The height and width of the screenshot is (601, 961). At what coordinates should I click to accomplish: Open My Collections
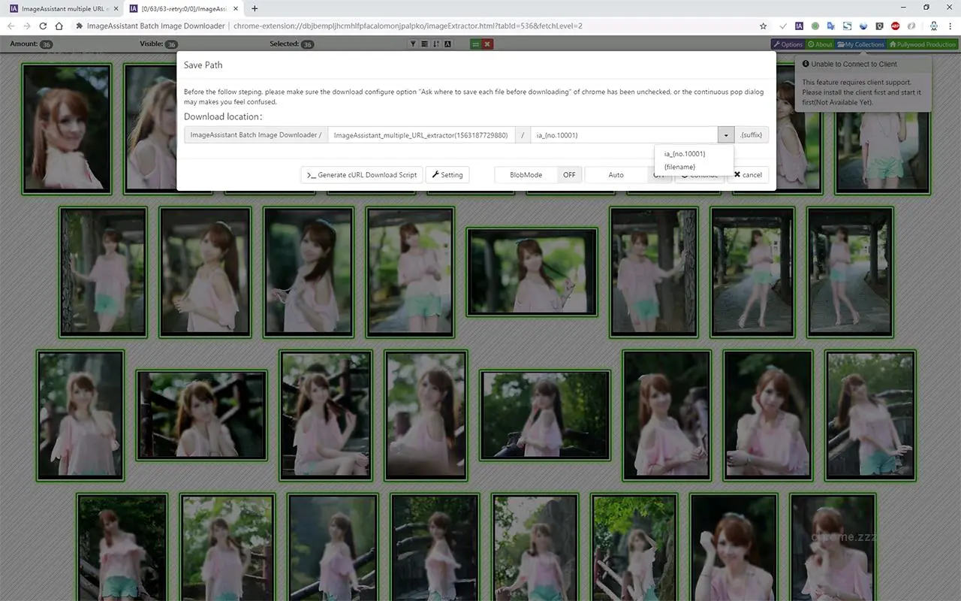[x=860, y=44]
